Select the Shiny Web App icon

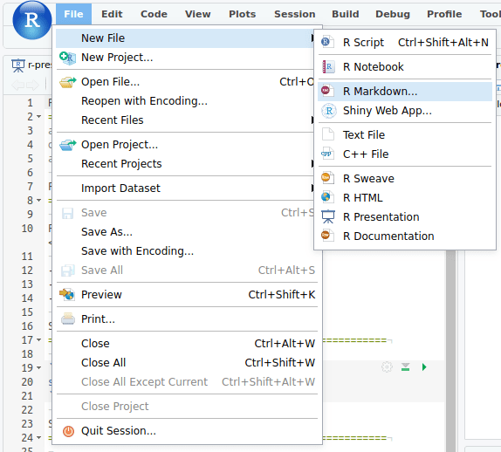[328, 111]
